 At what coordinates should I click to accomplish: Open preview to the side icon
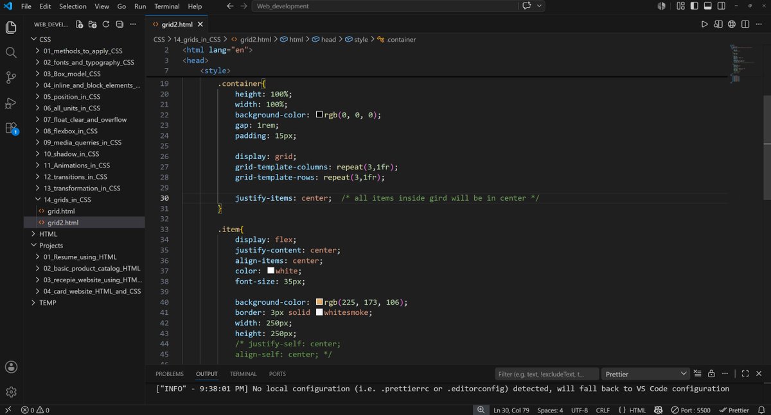point(718,24)
